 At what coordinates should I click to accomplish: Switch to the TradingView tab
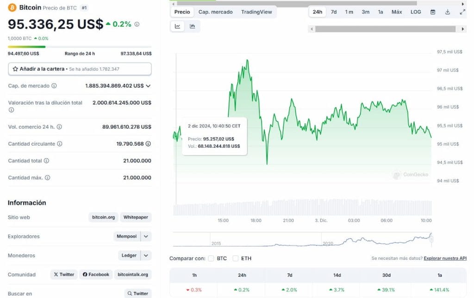pos(256,12)
